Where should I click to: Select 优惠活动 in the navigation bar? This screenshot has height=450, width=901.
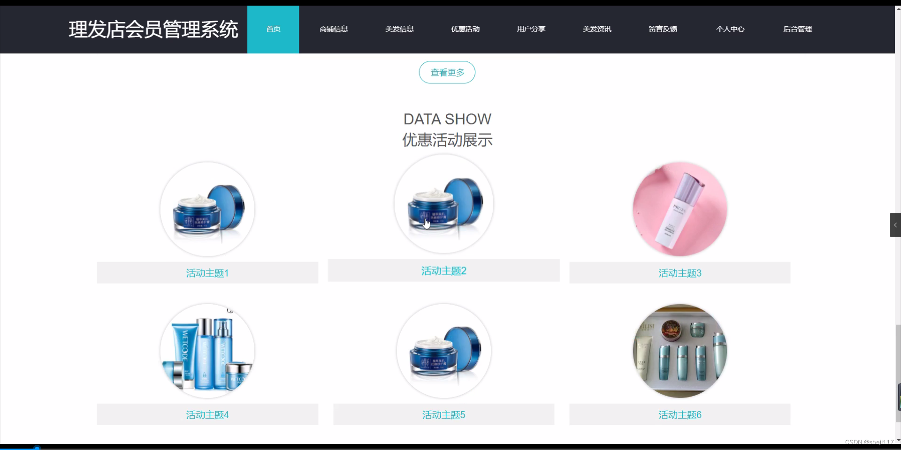coord(465,29)
